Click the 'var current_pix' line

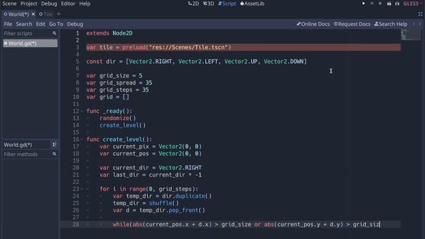pos(151,147)
